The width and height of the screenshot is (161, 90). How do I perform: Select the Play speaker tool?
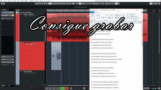click(68, 3)
